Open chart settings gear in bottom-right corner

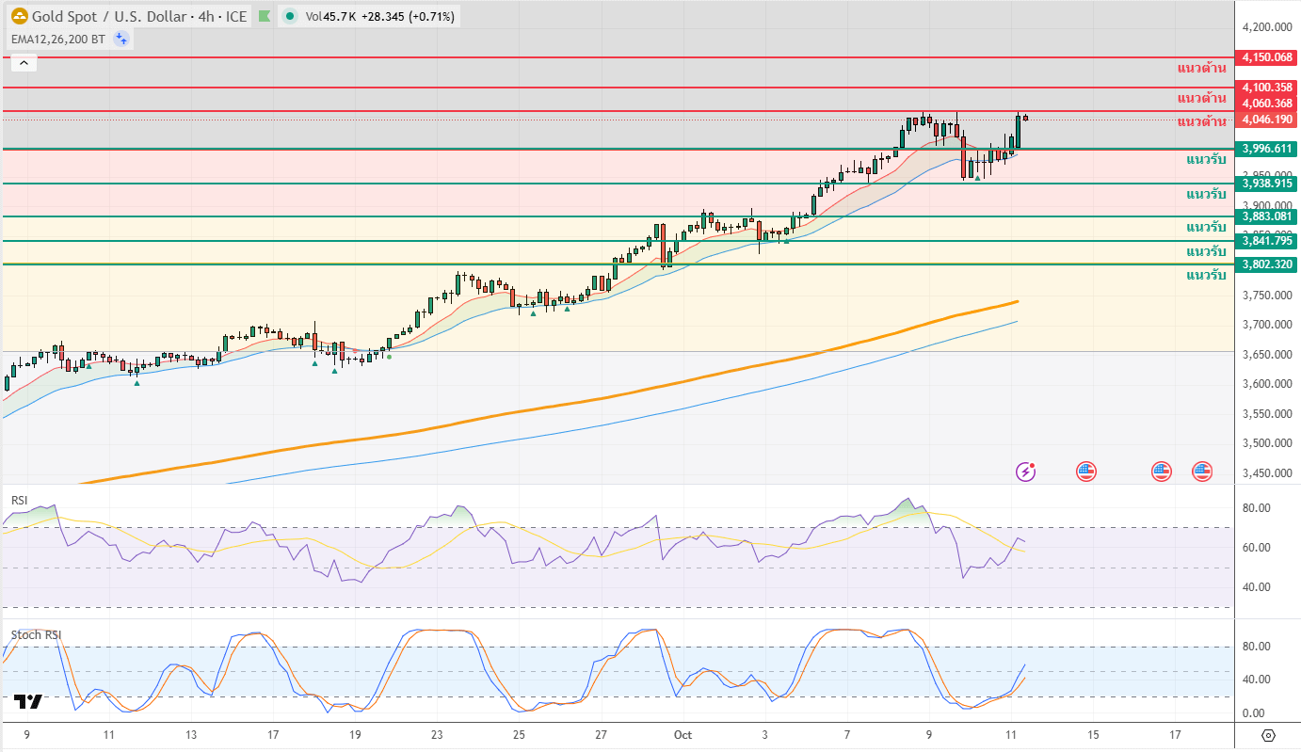pyautogui.click(x=1267, y=735)
